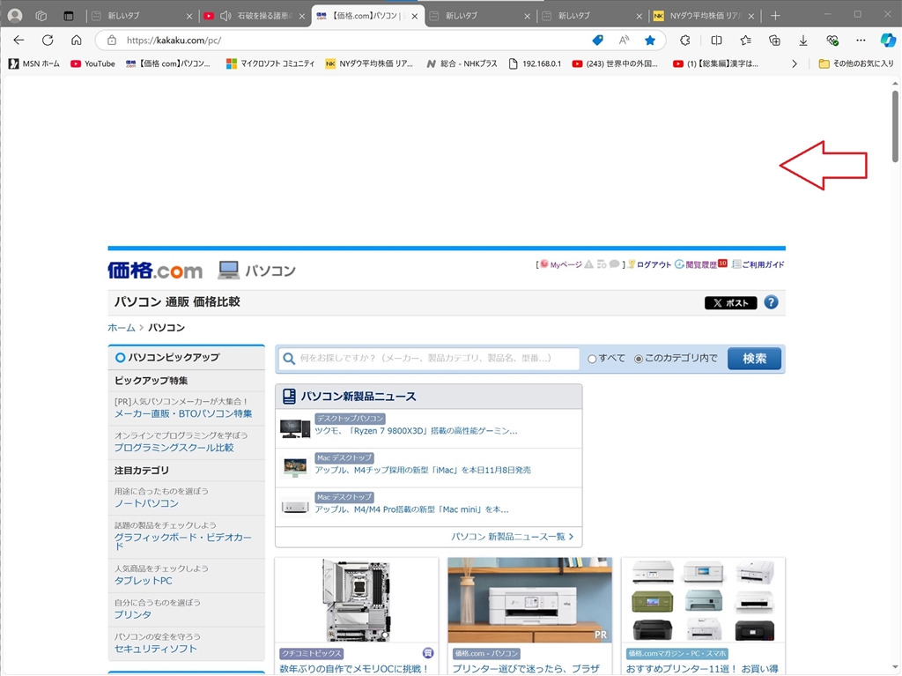Switch to the NYダウ平均株価 tab

[x=705, y=16]
